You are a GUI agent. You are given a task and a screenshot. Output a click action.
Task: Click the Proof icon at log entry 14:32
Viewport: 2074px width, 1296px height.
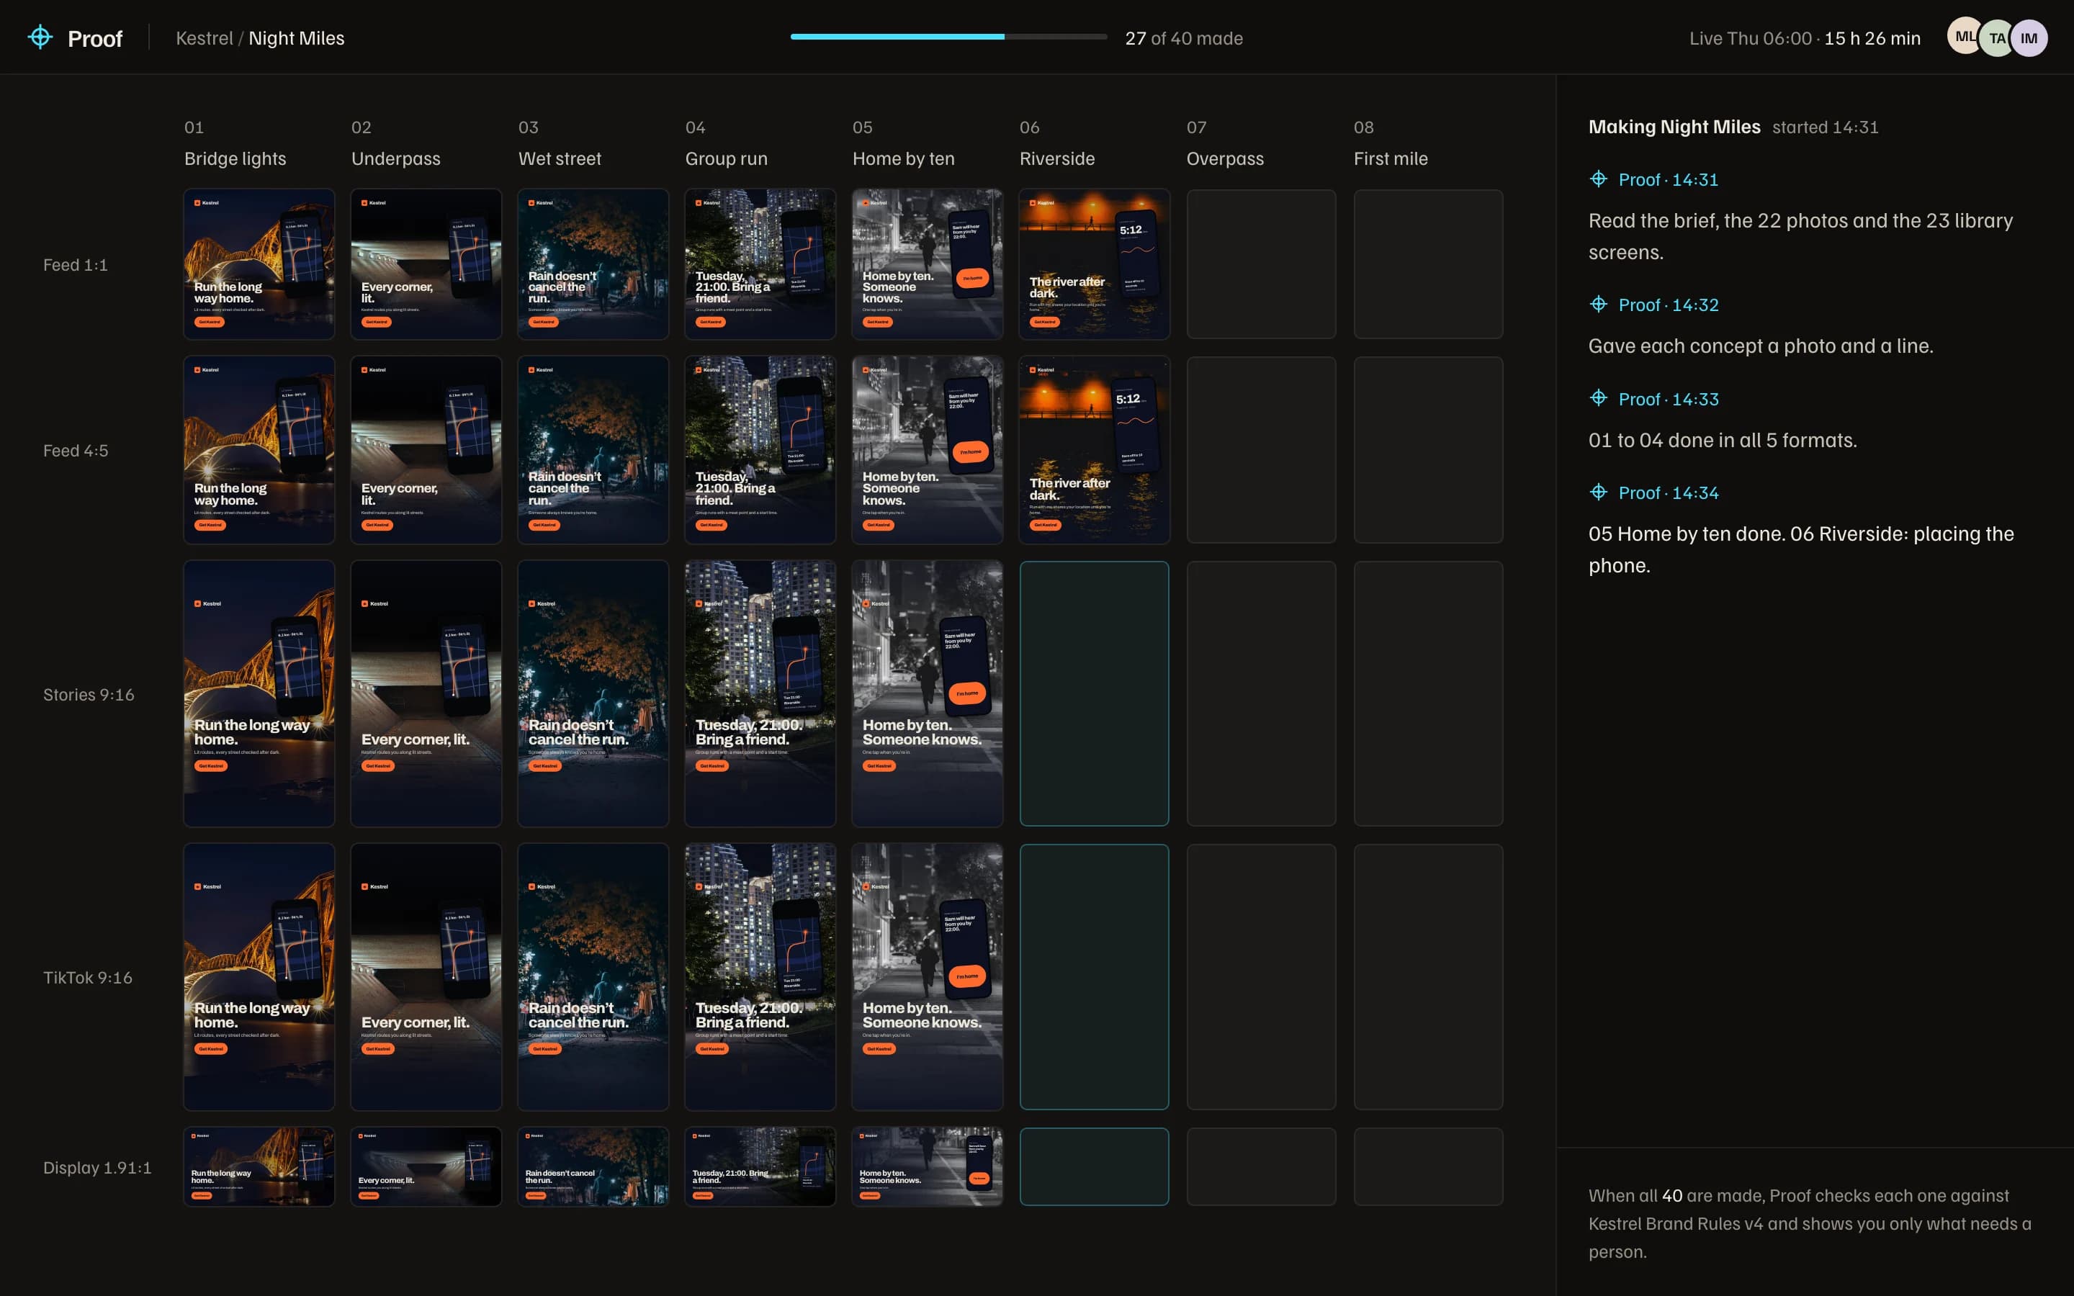coord(1599,305)
